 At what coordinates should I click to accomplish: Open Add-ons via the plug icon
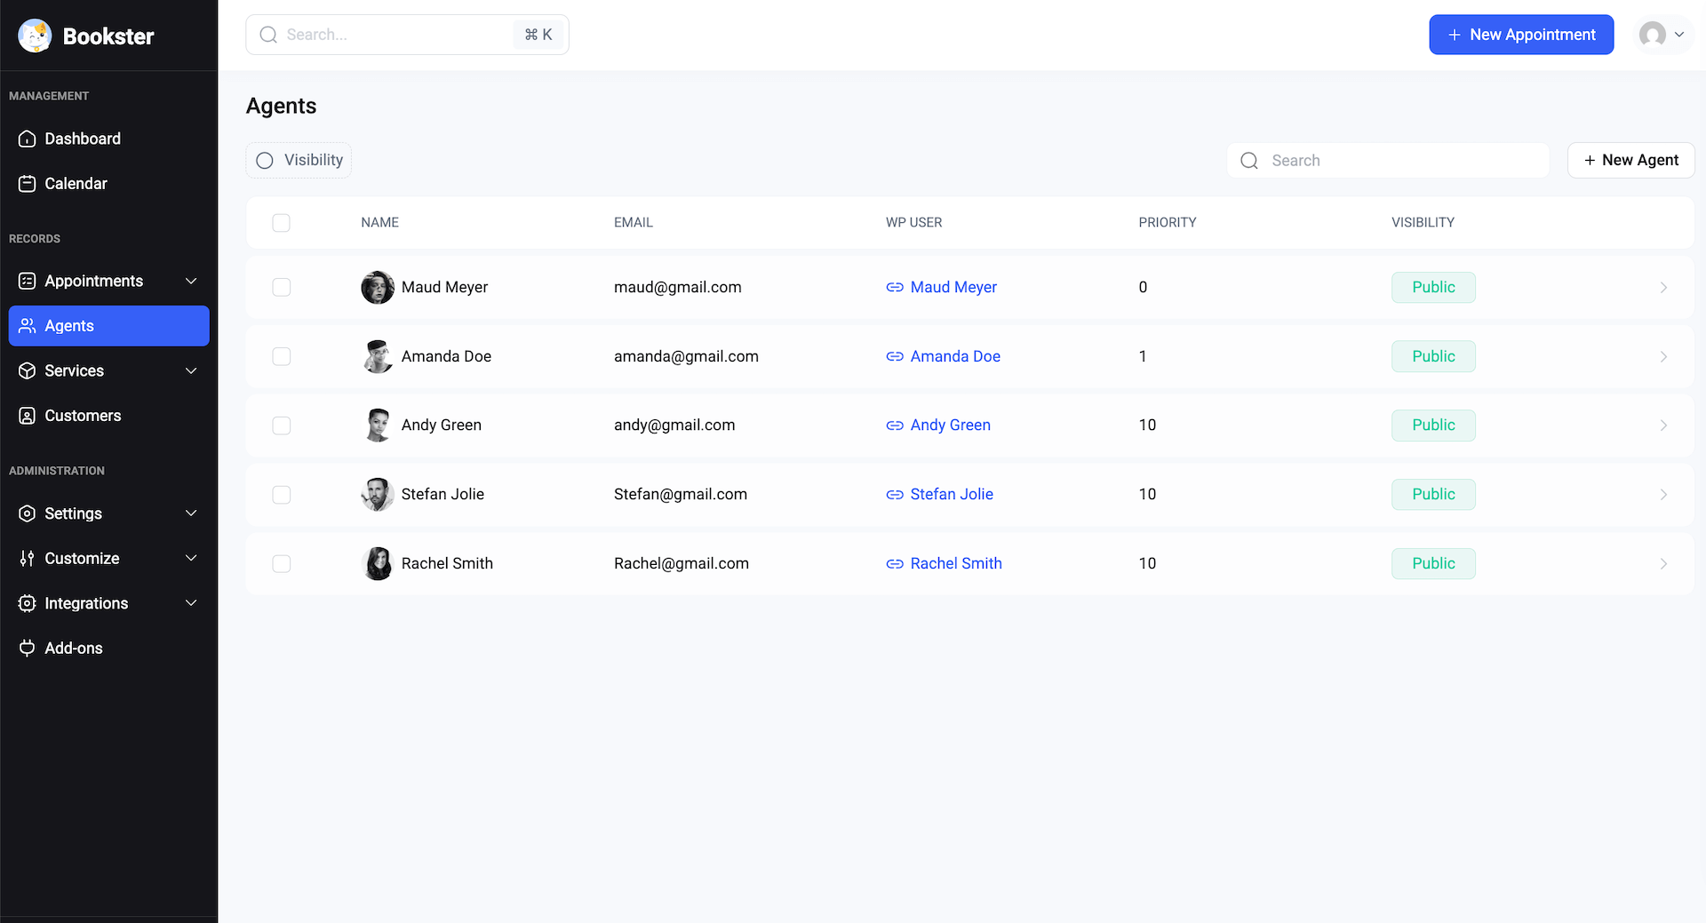(x=28, y=648)
